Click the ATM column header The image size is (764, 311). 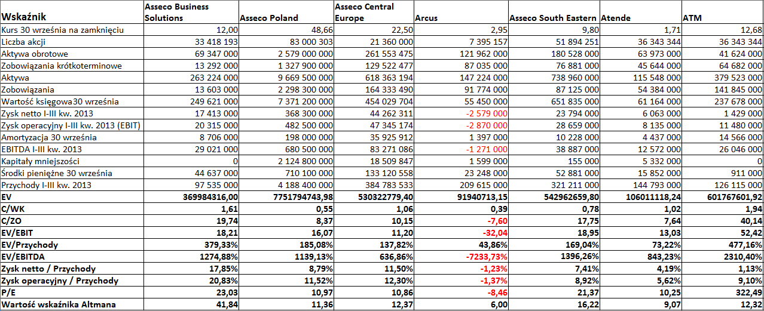coord(723,12)
